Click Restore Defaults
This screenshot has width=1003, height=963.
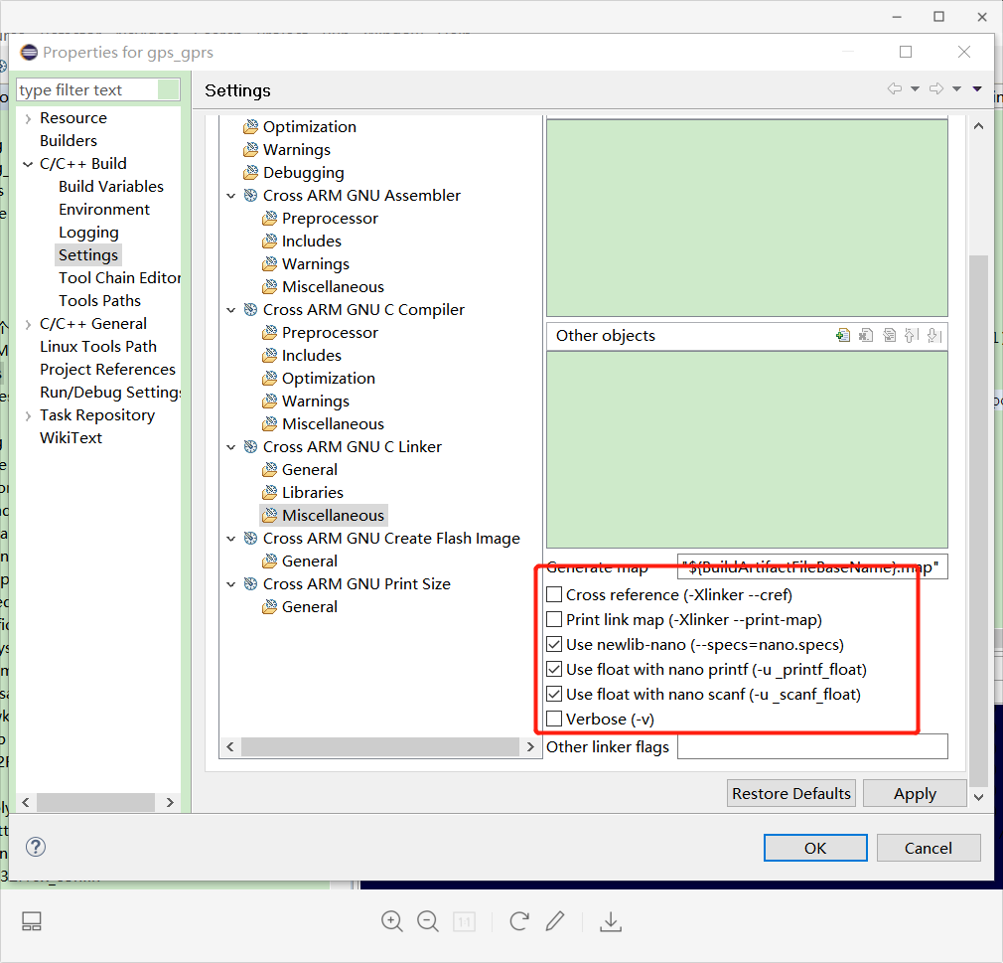coord(790,793)
